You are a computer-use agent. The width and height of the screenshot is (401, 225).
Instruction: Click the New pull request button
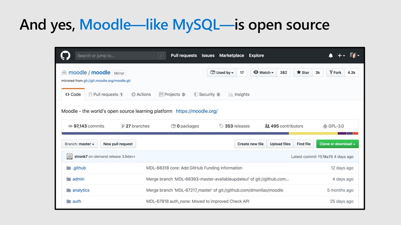click(x=118, y=144)
